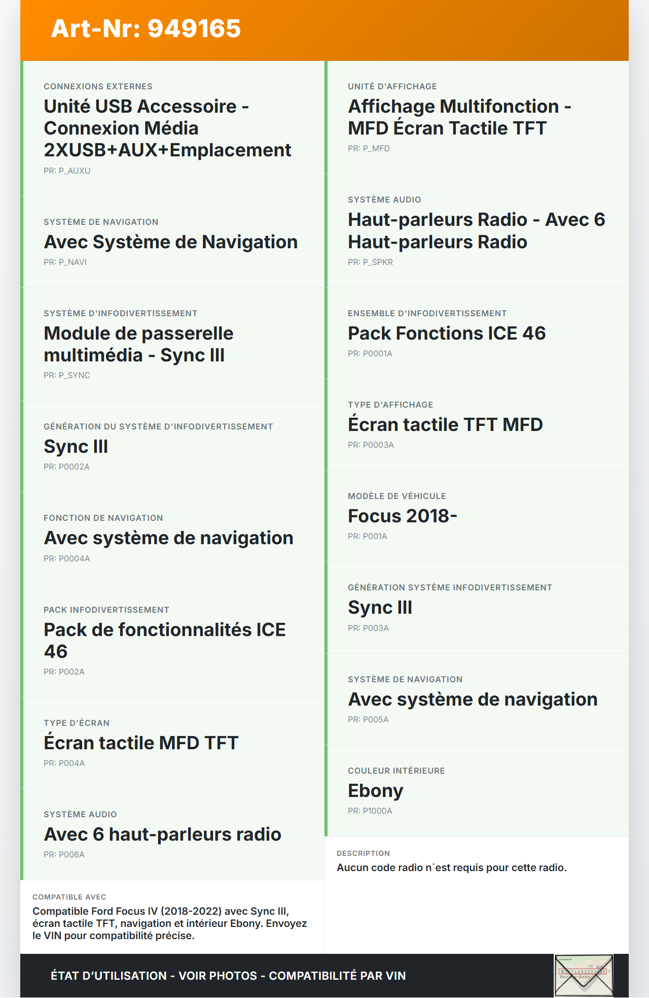Open the Module de passerelle multimédia card
This screenshot has height=998, width=649.
(x=172, y=344)
